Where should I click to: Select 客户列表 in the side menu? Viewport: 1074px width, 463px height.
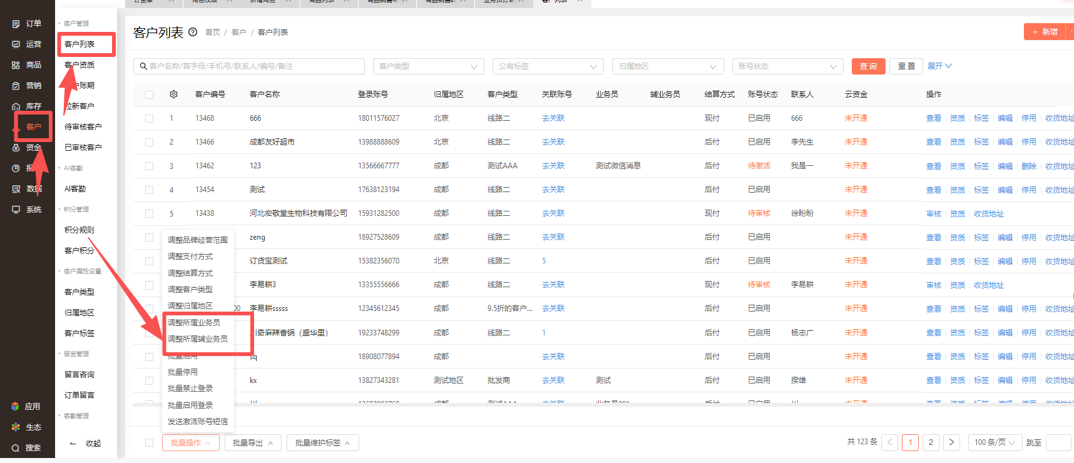tap(79, 44)
